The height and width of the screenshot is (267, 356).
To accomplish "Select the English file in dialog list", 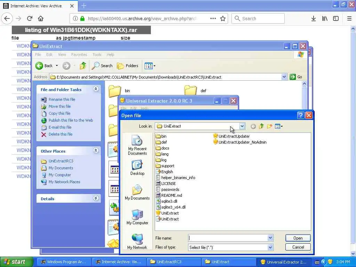I will pyautogui.click(x=164, y=172).
